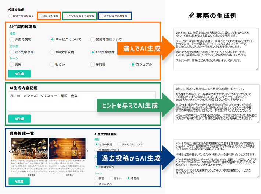Show next posts with the right carousel arrow
Screen dimensions: 261x194
click(x=87, y=151)
